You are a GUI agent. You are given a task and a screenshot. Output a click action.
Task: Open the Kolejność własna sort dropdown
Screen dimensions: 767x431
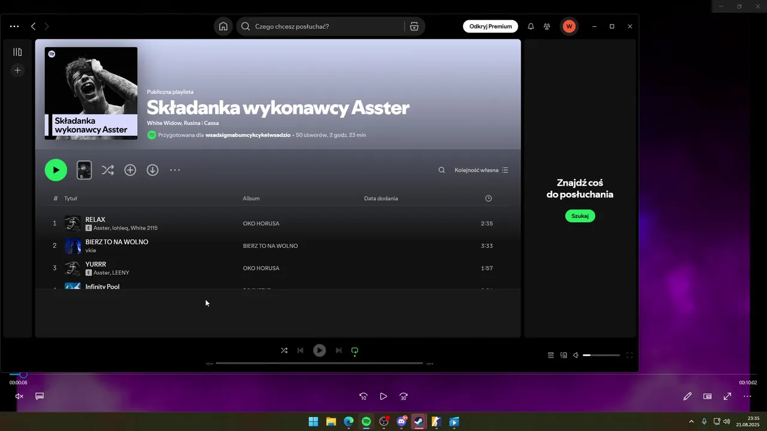click(x=481, y=170)
